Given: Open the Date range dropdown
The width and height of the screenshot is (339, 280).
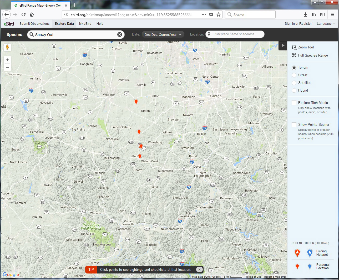Looking at the screenshot, I should (163, 34).
